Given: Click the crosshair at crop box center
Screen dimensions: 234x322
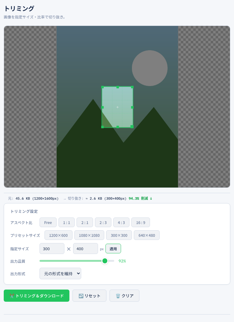Looking at the screenshot, I should (x=118, y=107).
